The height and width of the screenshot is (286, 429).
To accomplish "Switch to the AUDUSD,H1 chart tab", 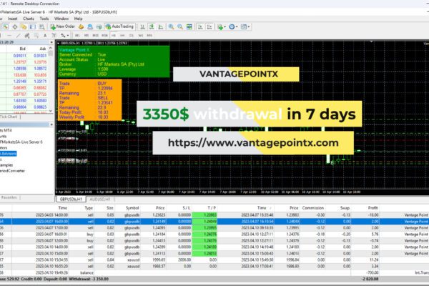I will click(x=100, y=199).
